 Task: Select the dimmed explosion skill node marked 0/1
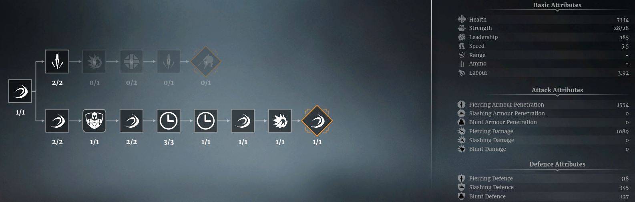pyautogui.click(x=94, y=61)
